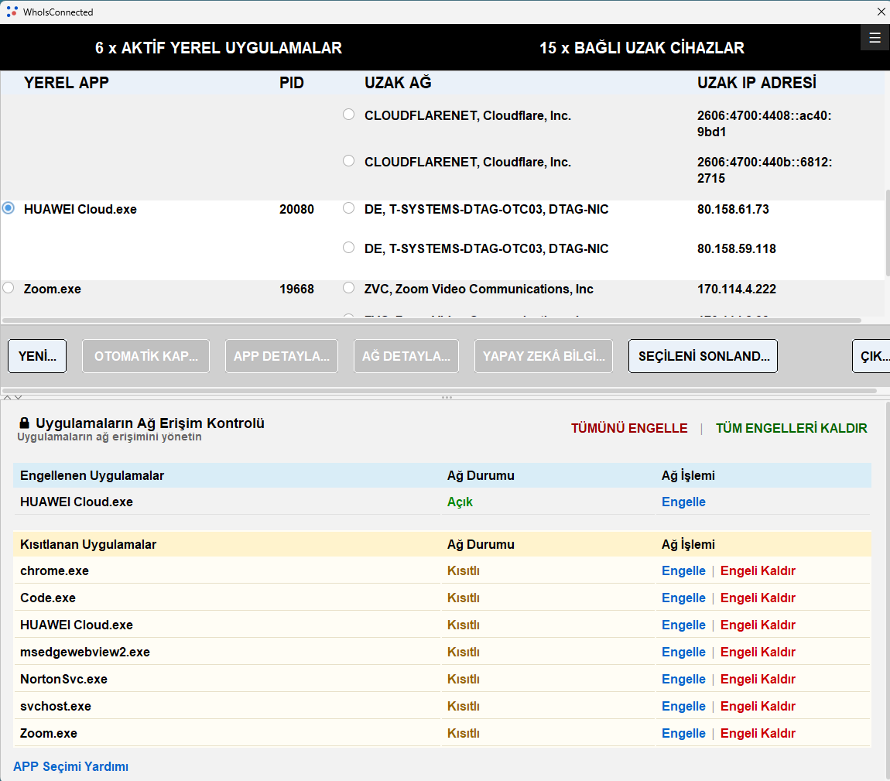Viewport: 890px width, 781px height.
Task: Click the WhoIsConnected app icon in title bar
Action: click(x=12, y=12)
